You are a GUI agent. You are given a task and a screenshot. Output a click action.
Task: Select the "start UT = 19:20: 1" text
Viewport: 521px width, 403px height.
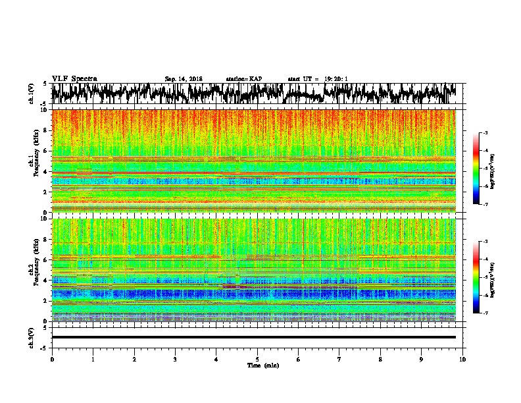point(318,79)
